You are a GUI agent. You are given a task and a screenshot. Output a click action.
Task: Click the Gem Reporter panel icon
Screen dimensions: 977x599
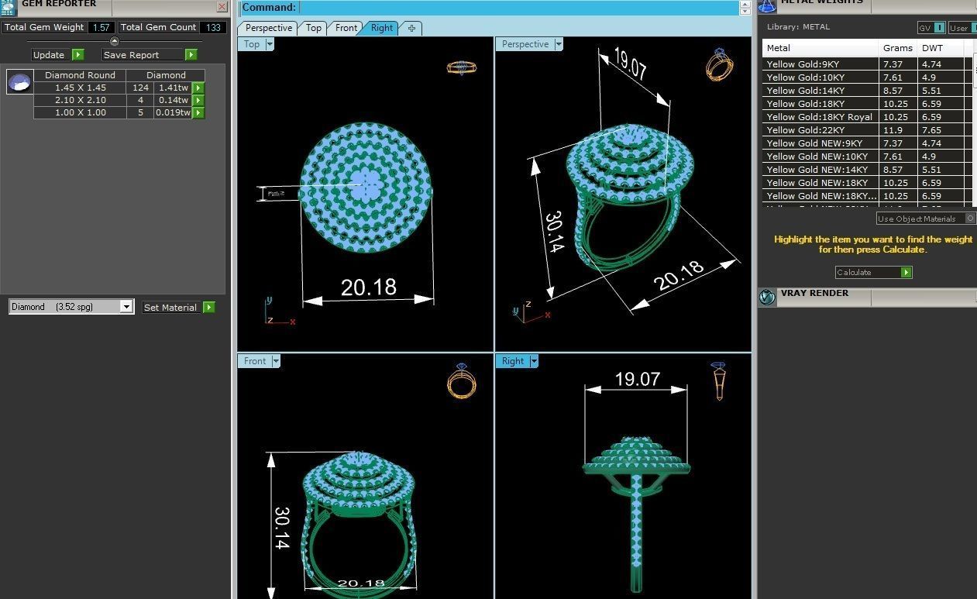coord(8,7)
